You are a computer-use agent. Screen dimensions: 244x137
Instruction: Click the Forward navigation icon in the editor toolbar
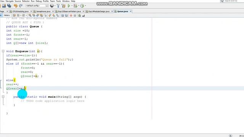pos(24,15)
